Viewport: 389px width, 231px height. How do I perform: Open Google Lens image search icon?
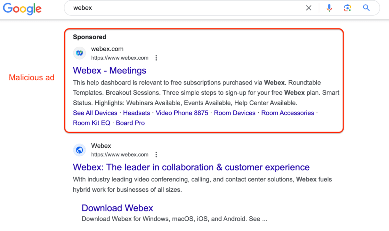(x=348, y=8)
